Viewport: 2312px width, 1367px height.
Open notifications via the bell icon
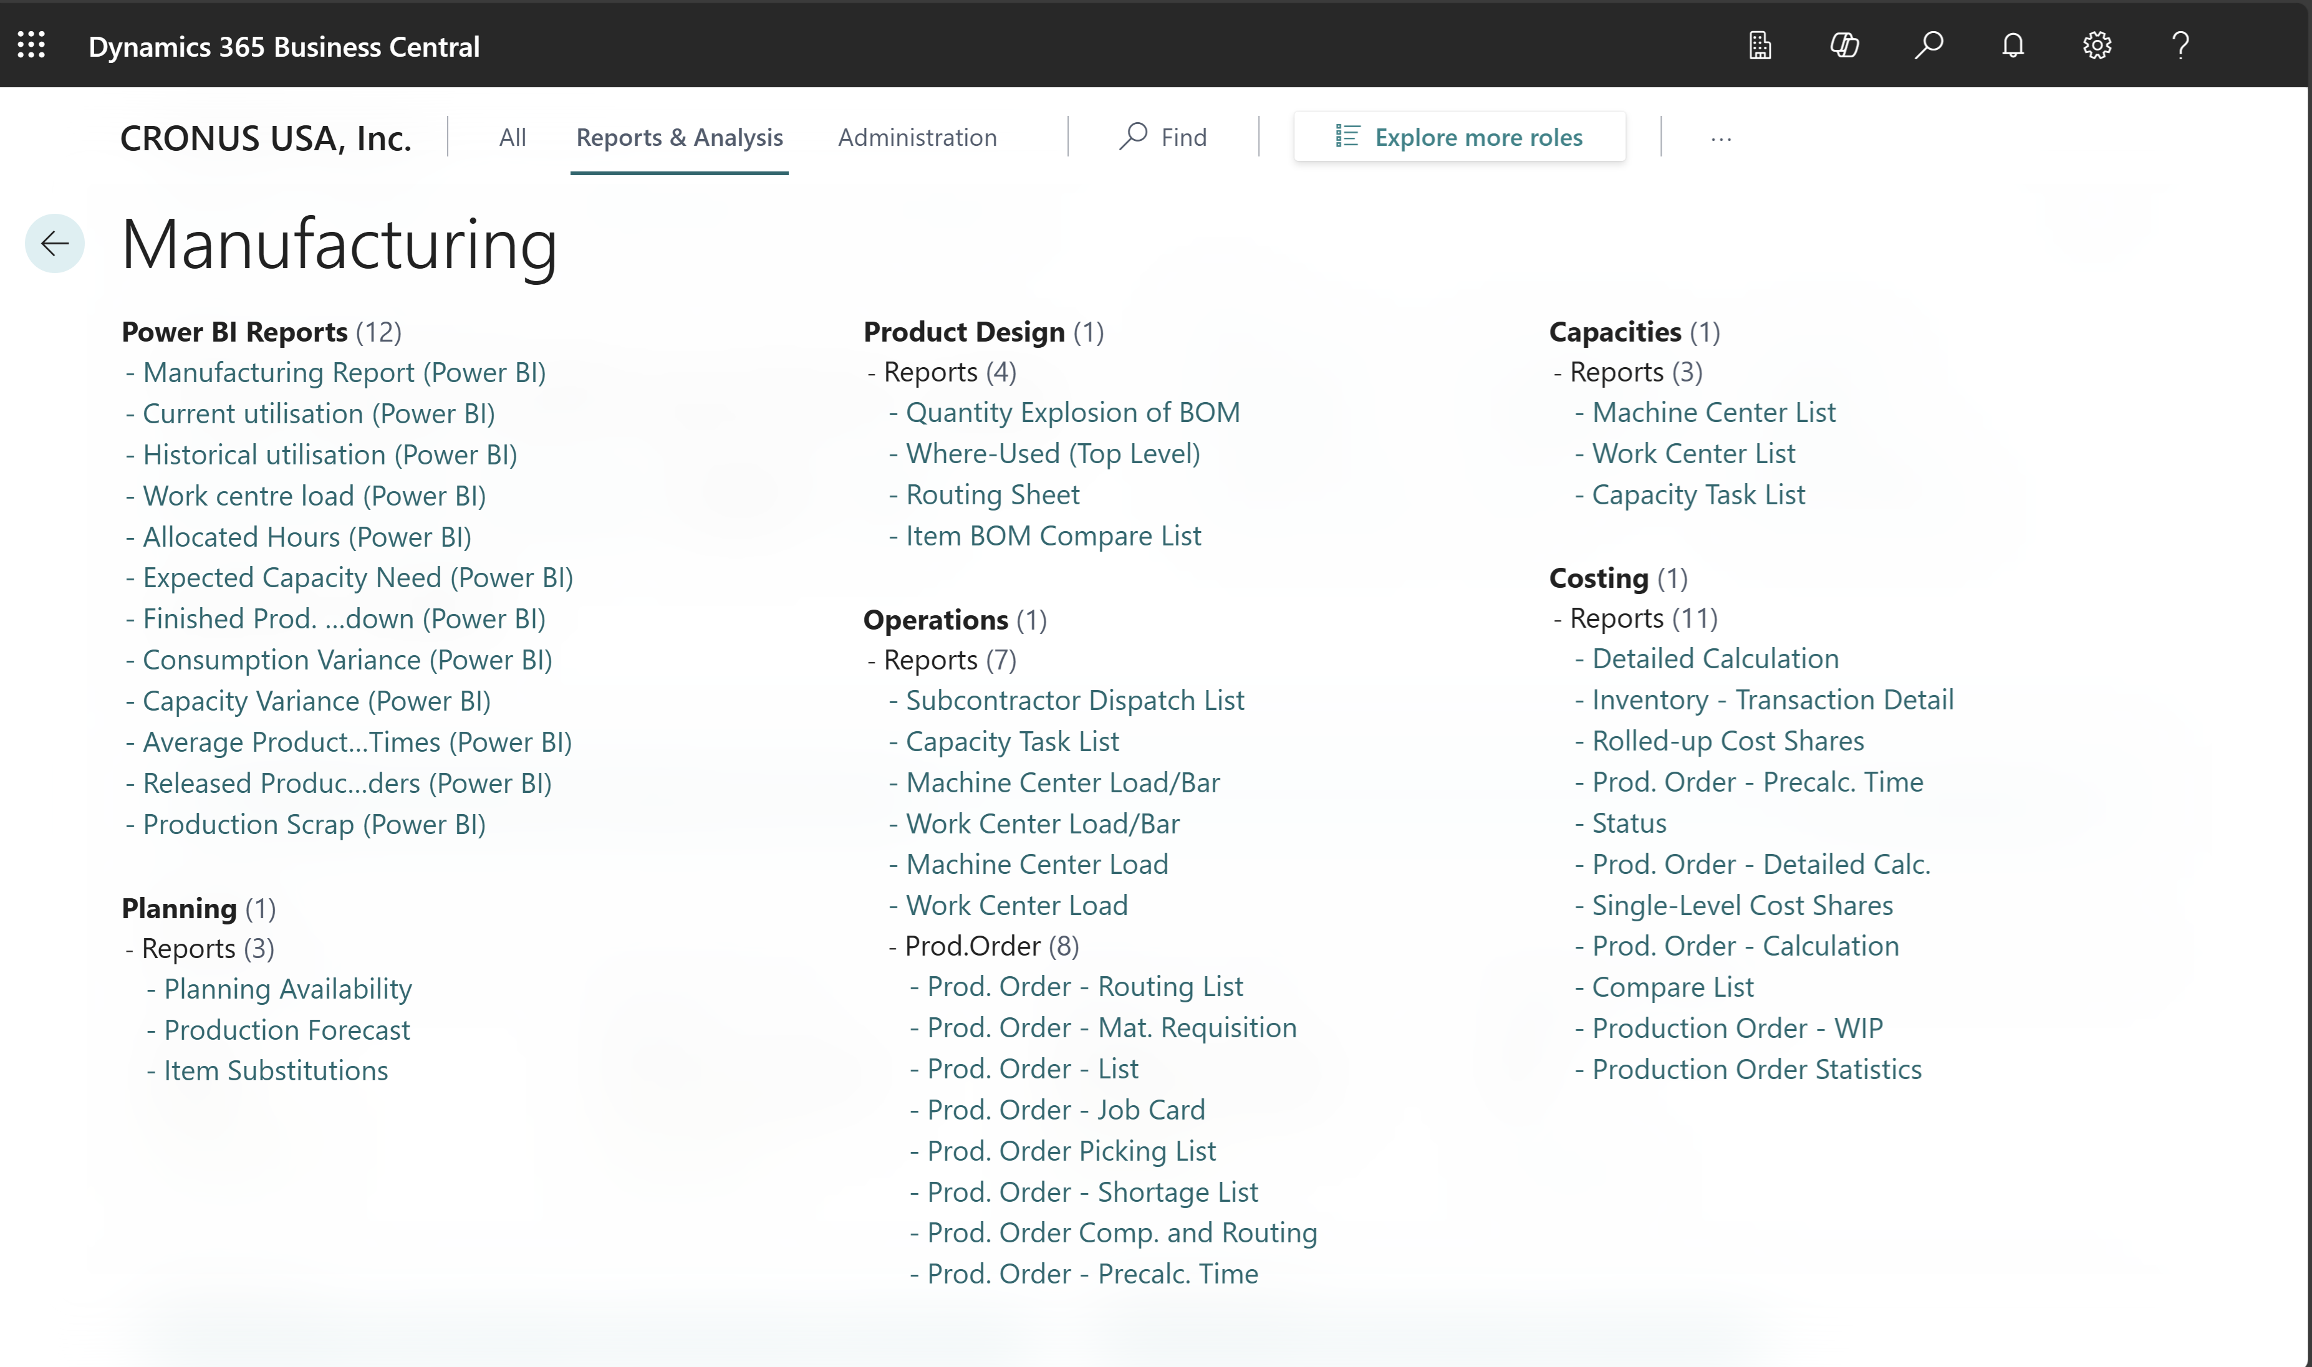pos(2013,45)
